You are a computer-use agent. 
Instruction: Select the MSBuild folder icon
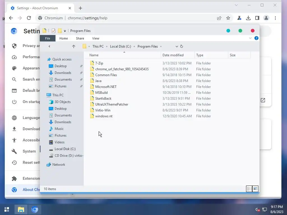point(92,92)
